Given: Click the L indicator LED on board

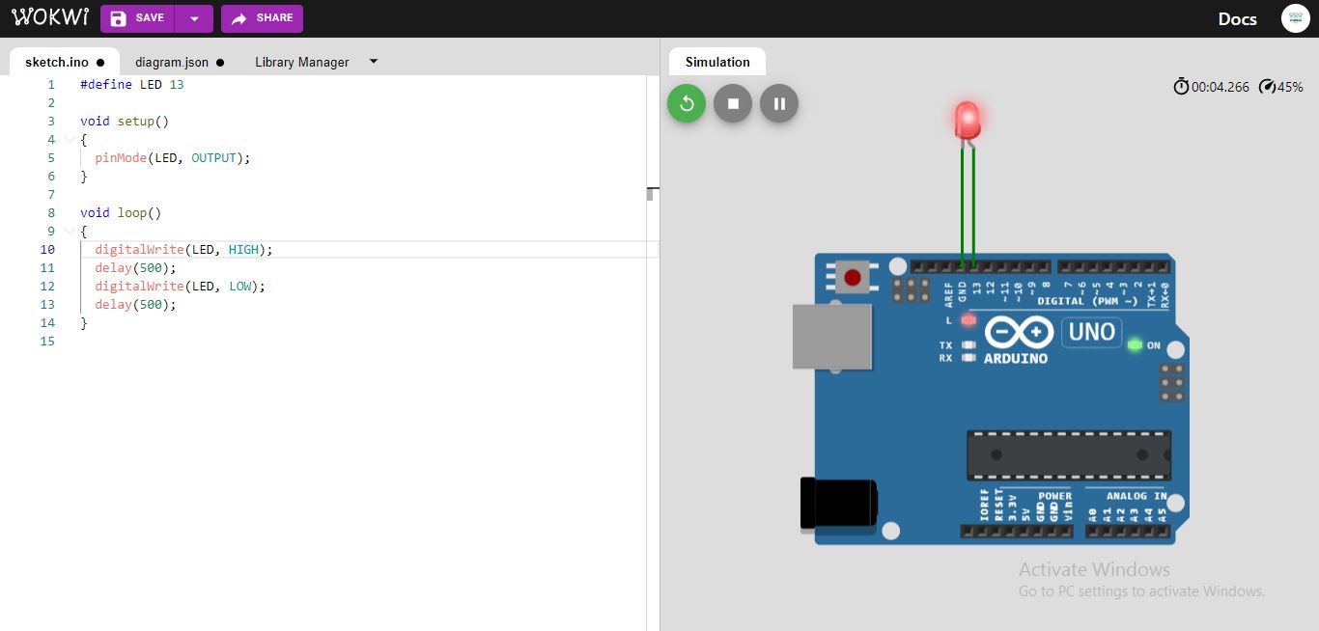Looking at the screenshot, I should (968, 320).
